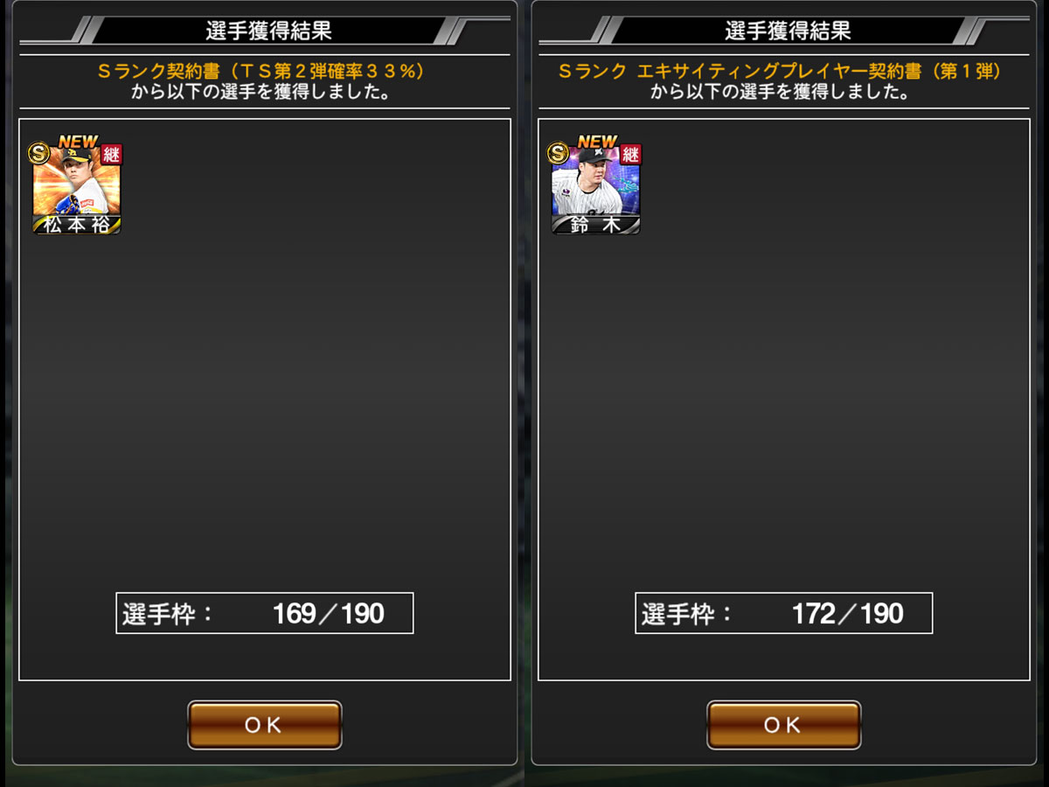Select the 鈴木 name plate

[596, 225]
